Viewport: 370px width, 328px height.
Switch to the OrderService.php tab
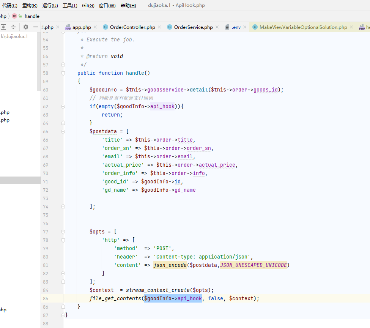(x=194, y=27)
